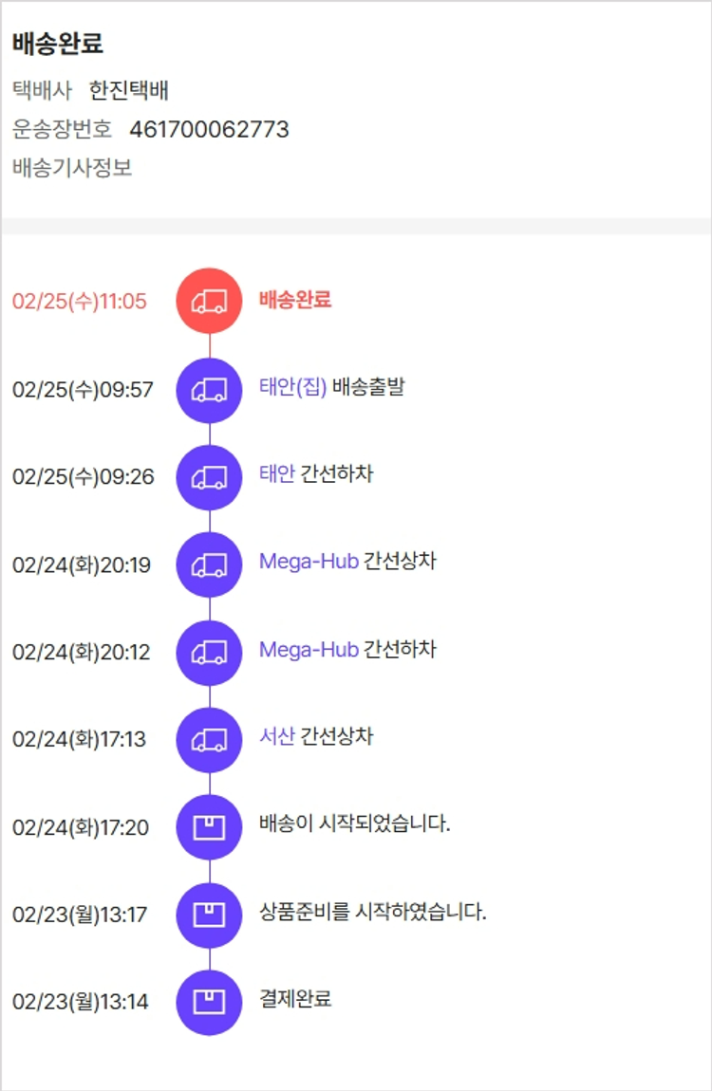The height and width of the screenshot is (1091, 712).
Task: Click truck icon for Mega-Hub 간선상차
Action: [209, 565]
